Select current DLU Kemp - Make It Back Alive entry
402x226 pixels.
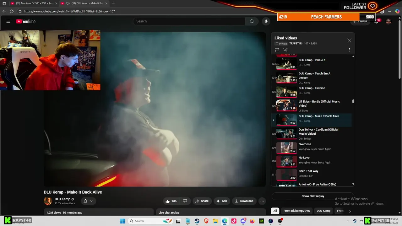click(312, 120)
